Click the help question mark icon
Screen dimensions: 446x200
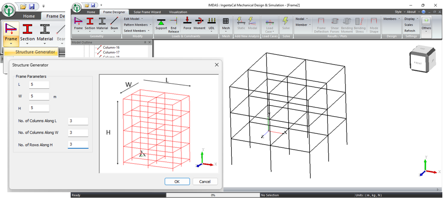[x=423, y=12]
